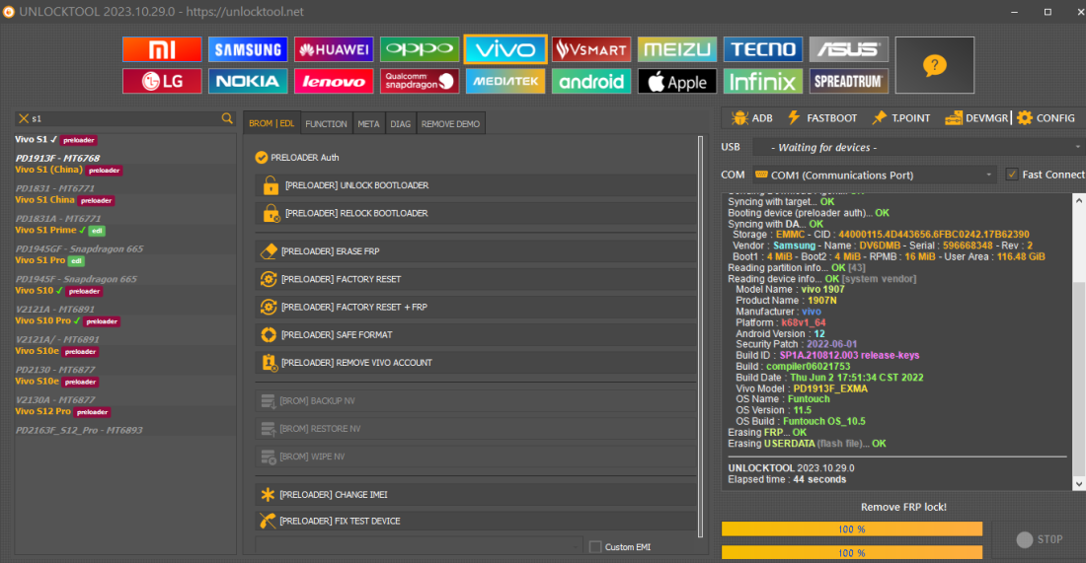
Task: Choose the LG brand icon
Action: coord(162,81)
